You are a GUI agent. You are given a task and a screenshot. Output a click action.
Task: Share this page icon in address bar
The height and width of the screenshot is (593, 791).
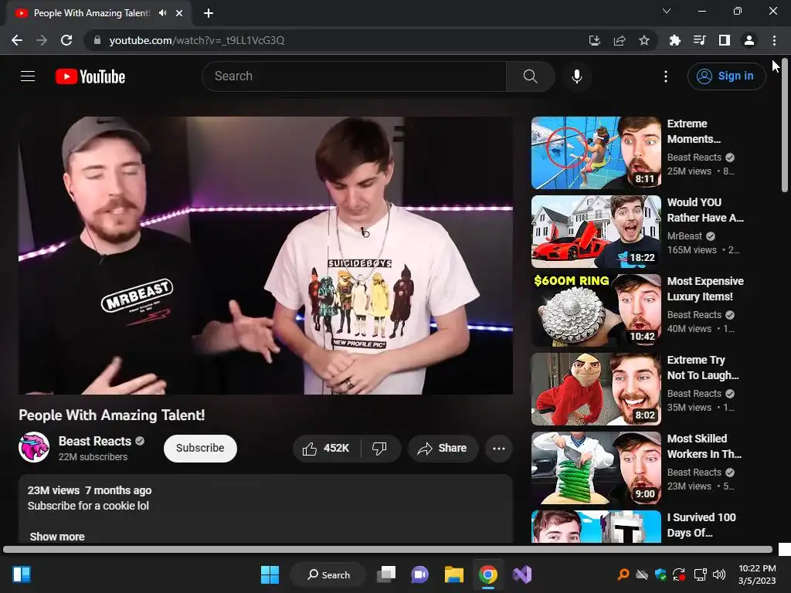(x=620, y=40)
